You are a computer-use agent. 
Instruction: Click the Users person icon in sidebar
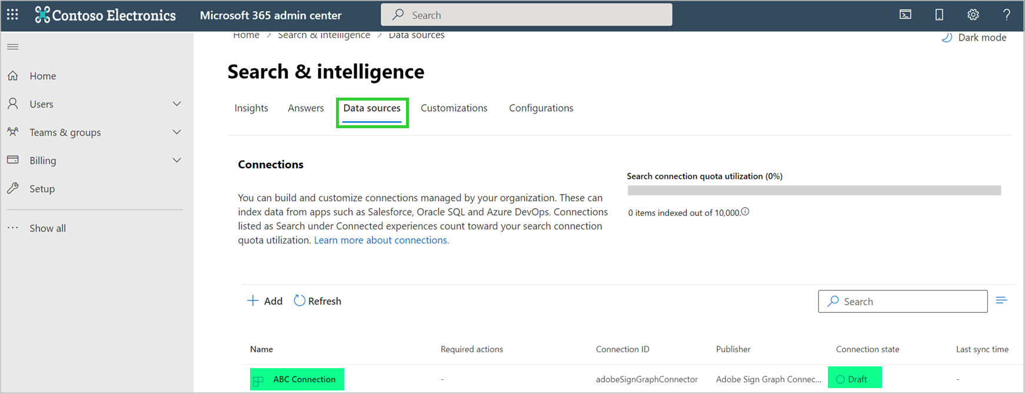click(x=13, y=104)
